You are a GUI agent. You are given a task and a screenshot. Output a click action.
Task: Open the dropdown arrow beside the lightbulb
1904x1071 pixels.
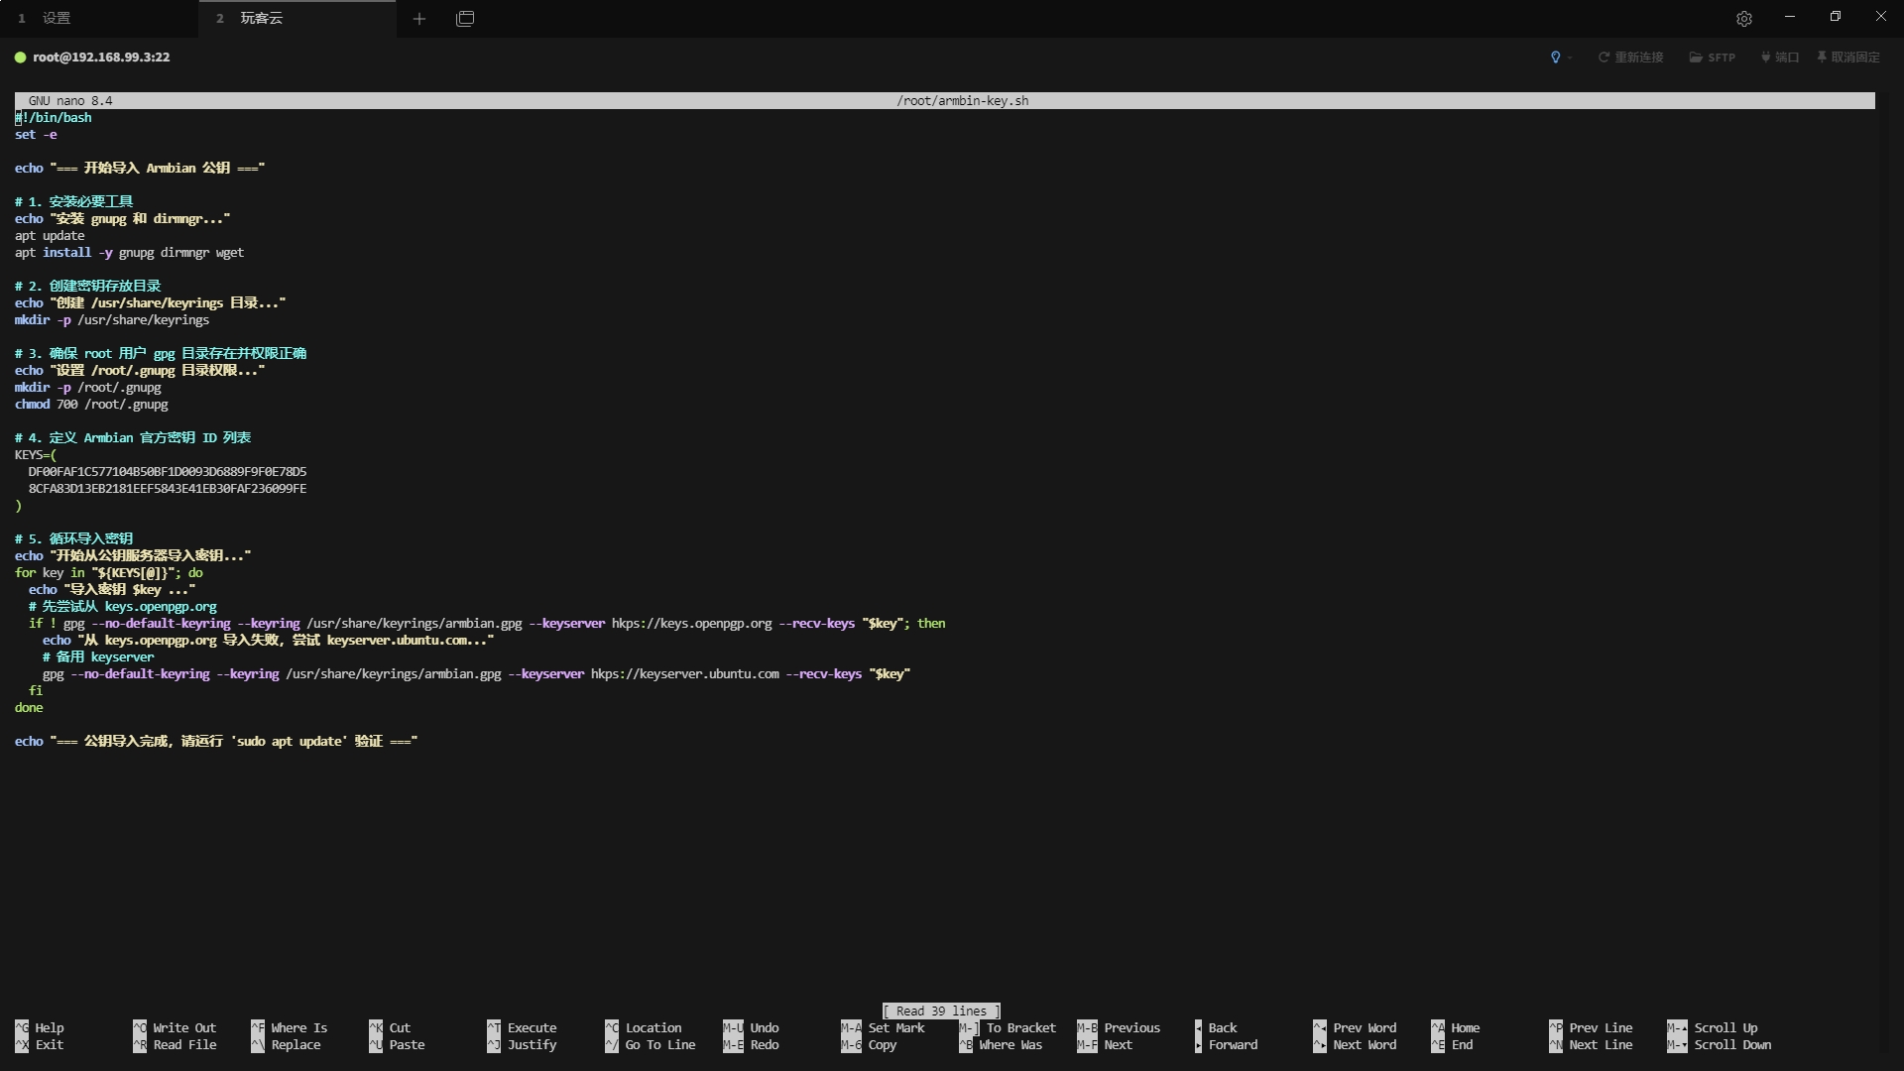click(x=1570, y=58)
